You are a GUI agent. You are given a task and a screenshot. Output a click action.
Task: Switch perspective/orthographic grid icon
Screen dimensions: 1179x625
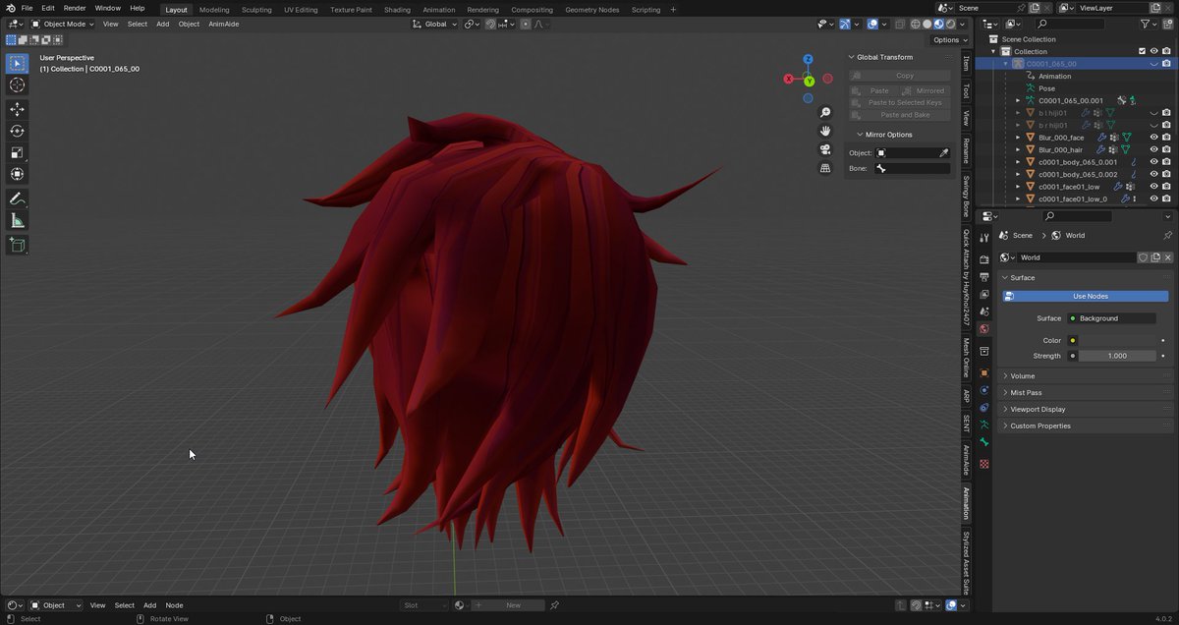(x=826, y=168)
